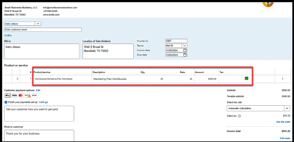294x142 pixels.
Task: Click the www.smbb.com website text
Action: click(51, 15)
